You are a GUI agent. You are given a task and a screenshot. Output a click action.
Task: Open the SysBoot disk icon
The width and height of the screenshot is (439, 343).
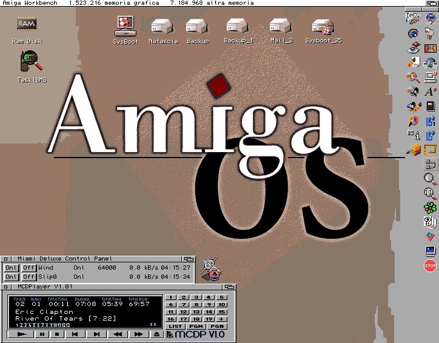click(126, 30)
